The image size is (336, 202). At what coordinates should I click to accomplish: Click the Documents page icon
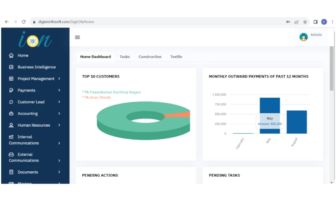(11, 172)
